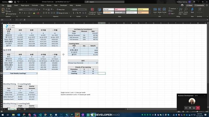The image size is (209, 117).
Task: Open Sort & Filter menu
Action: tap(181, 11)
